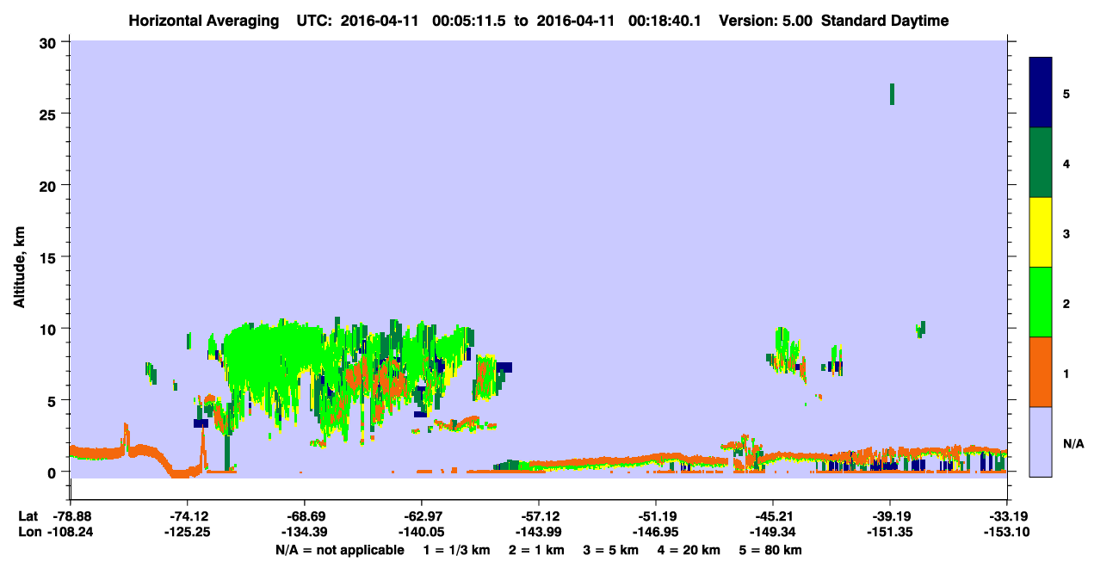Click the longitude value -140.05
The height and width of the screenshot is (574, 1119).
click(421, 532)
